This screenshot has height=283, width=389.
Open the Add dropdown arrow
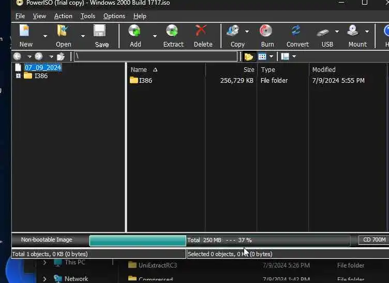[x=155, y=36]
